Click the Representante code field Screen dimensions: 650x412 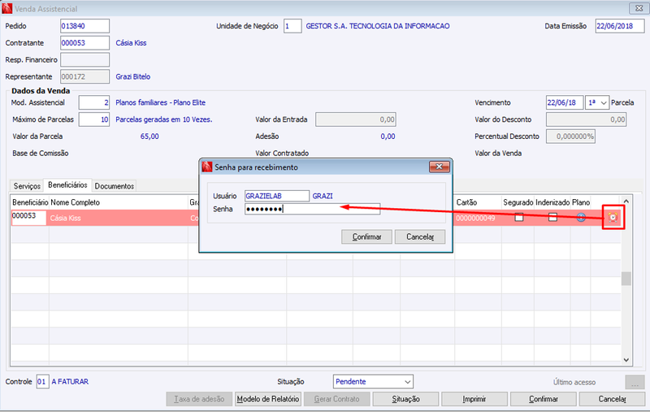pyautogui.click(x=84, y=76)
